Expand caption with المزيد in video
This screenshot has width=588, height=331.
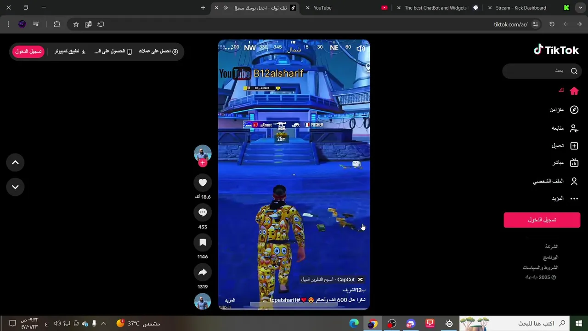230,300
